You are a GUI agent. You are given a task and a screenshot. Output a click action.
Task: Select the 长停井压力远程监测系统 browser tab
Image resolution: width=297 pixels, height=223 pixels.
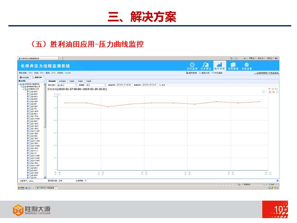tap(38, 59)
